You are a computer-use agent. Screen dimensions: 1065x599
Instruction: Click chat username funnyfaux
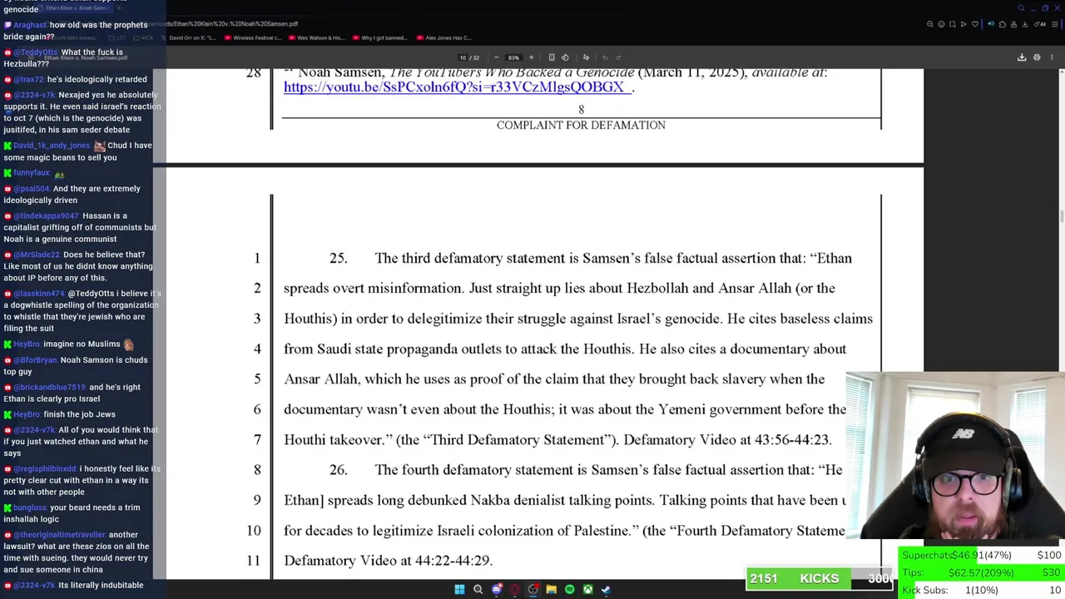32,173
